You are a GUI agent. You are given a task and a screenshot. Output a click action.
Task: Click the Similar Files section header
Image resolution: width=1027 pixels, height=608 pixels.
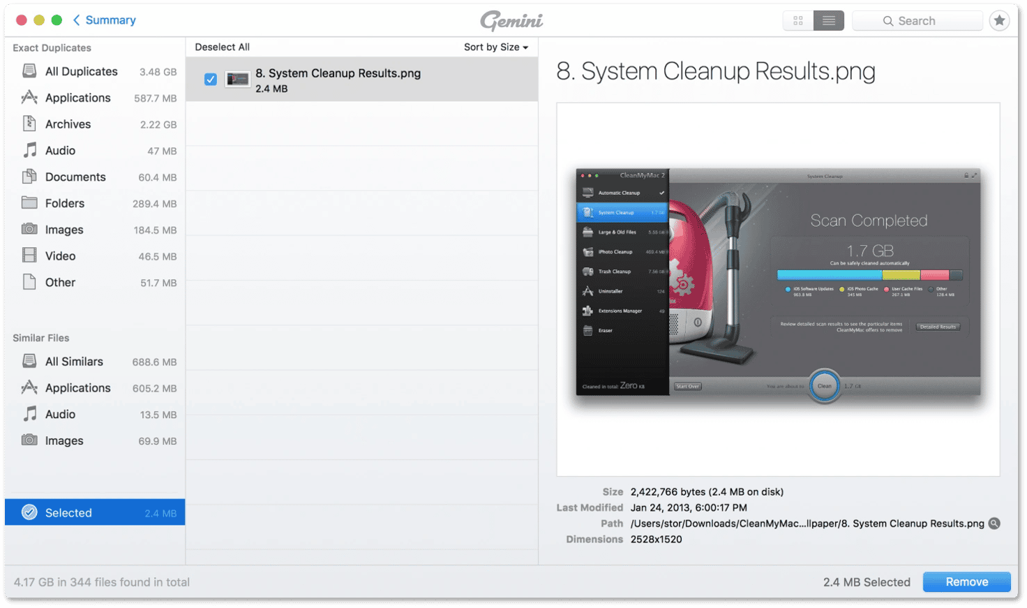click(x=40, y=338)
